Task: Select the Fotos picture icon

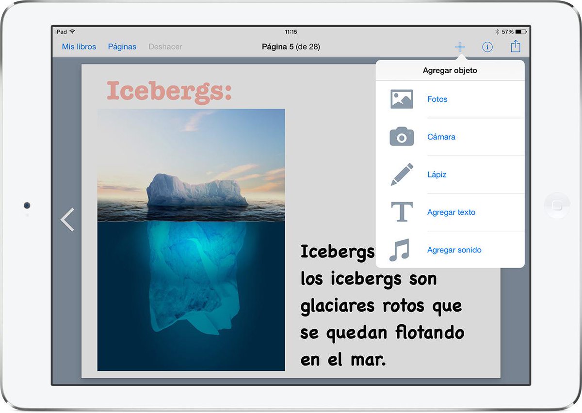Action: 402,99
